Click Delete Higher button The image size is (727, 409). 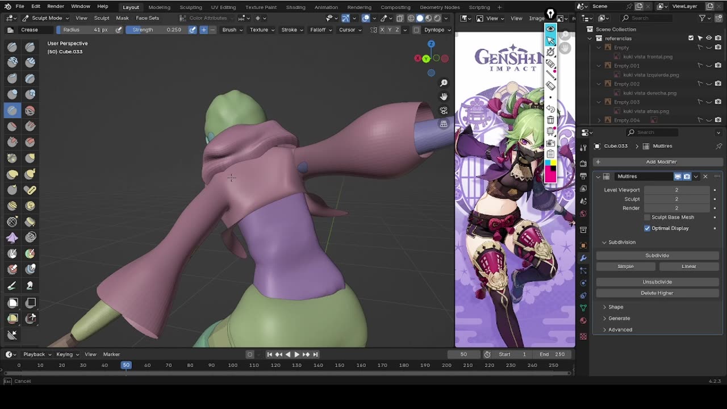pyautogui.click(x=657, y=293)
